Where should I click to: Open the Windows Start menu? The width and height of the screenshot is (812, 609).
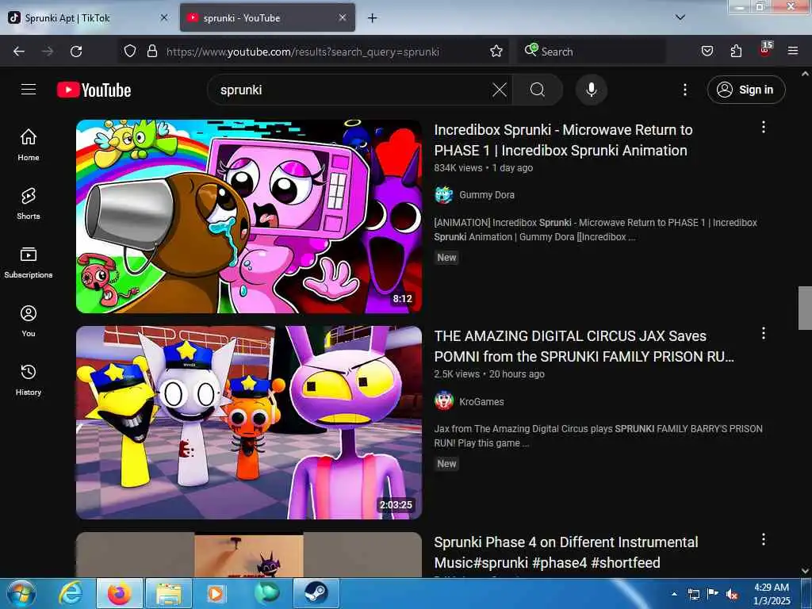pos(21,593)
